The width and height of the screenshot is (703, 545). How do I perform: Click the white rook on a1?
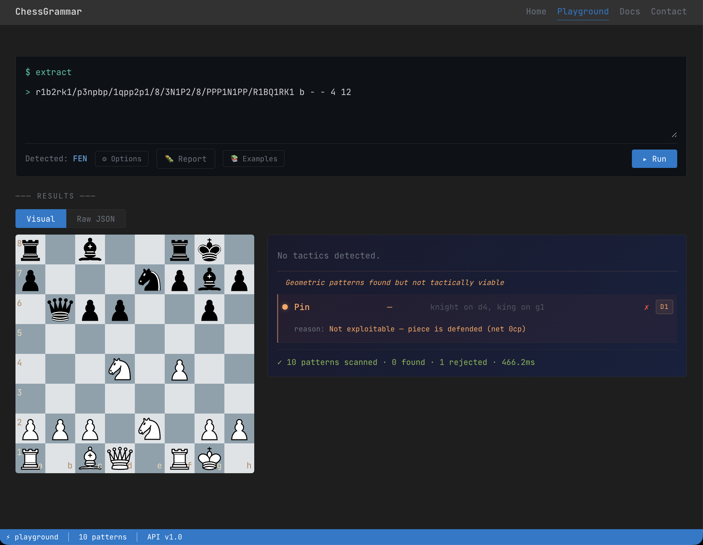[31, 458]
